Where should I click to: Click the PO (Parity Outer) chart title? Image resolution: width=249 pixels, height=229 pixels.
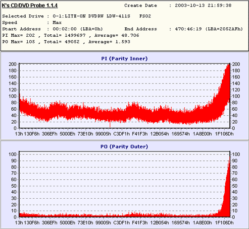[124, 147]
